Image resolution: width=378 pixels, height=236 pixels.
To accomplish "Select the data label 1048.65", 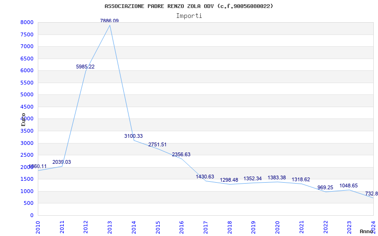I will pyautogui.click(x=349, y=185).
